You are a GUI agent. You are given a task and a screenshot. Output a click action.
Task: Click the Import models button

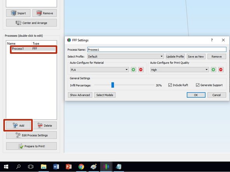(x=18, y=13)
